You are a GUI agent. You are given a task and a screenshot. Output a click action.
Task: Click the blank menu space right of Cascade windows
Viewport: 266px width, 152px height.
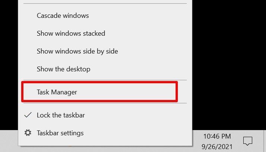(x=141, y=16)
